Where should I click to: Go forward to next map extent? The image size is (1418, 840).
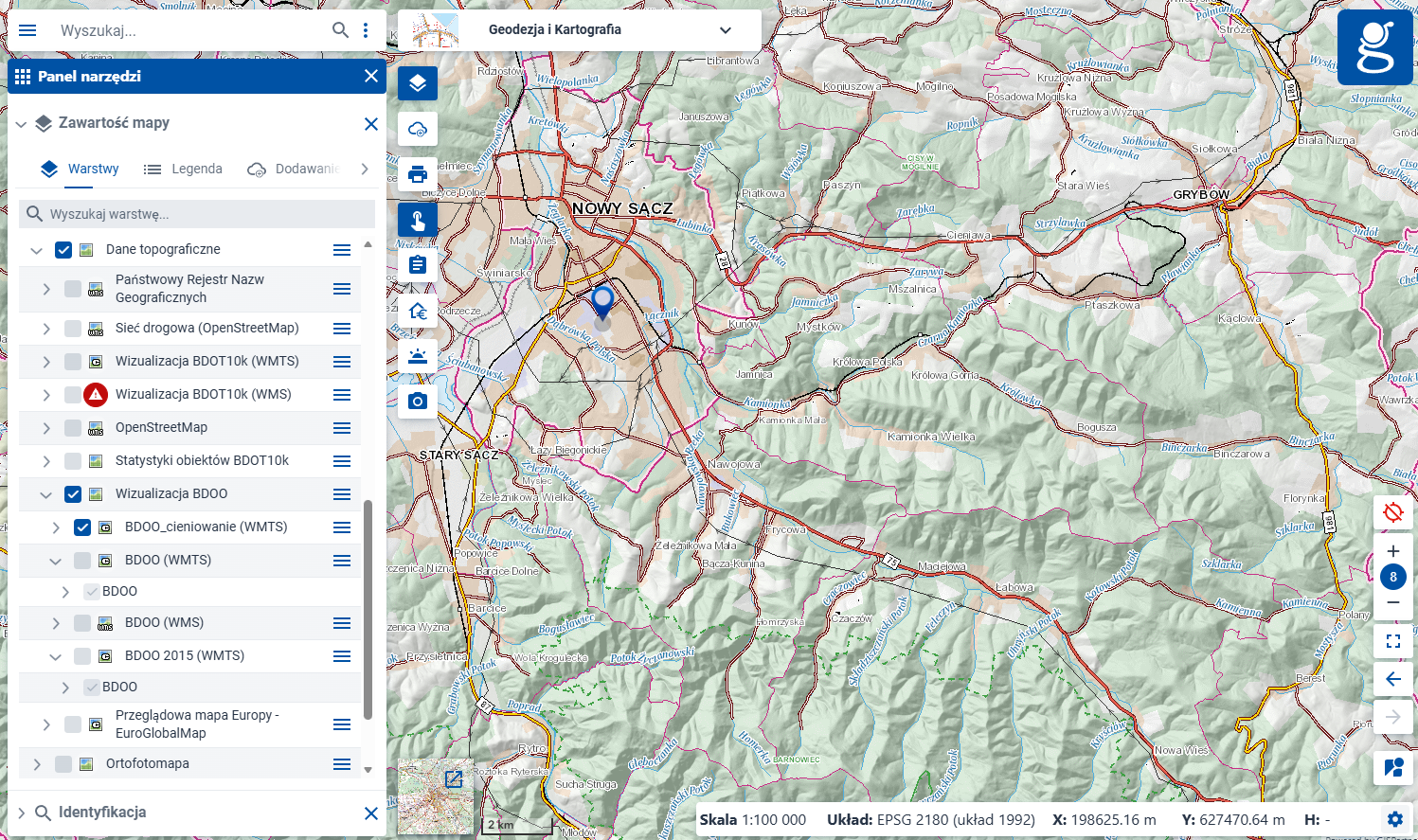(1393, 717)
